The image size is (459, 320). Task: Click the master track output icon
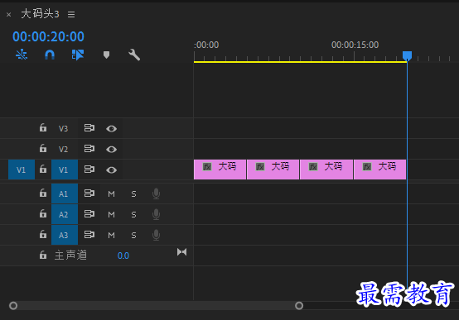[x=181, y=252]
